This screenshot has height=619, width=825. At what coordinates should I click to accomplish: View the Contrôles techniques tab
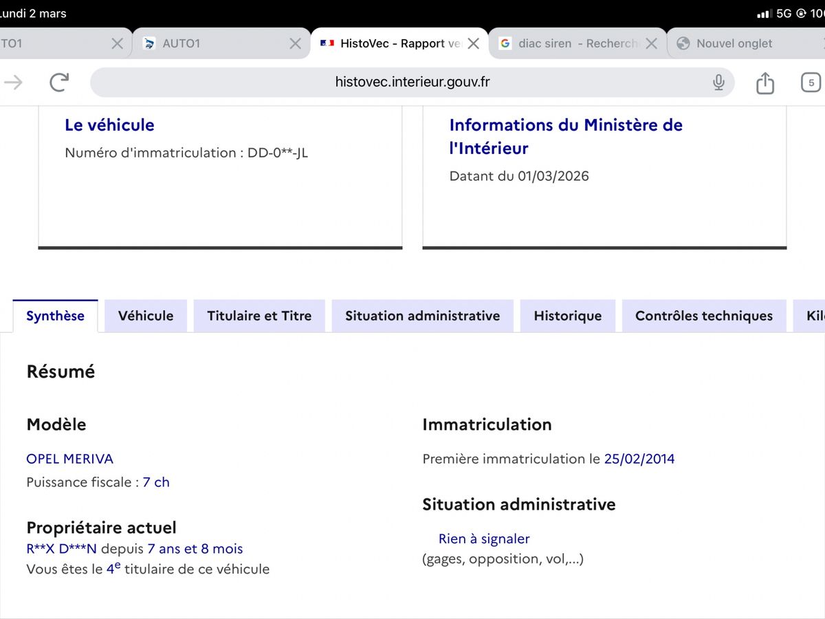point(703,316)
